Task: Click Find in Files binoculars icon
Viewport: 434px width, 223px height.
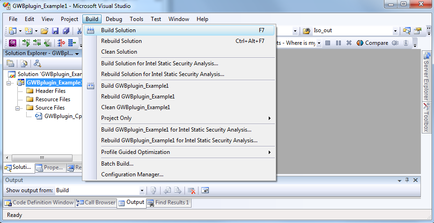Action: 306,31
